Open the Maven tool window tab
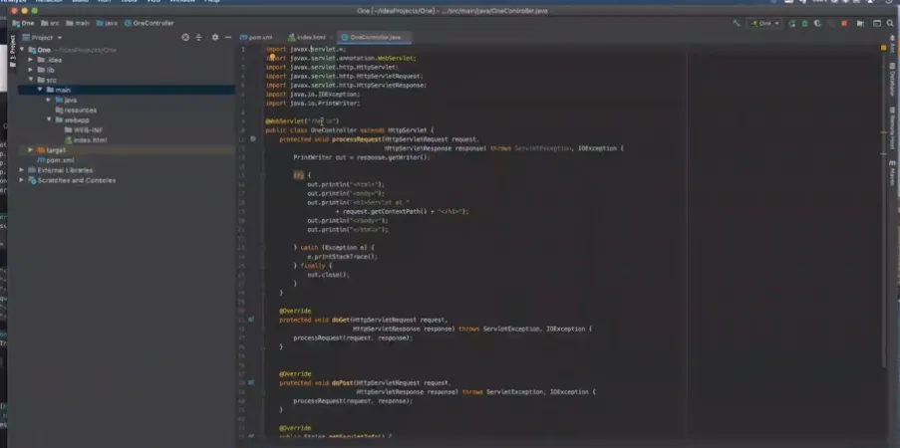Viewport: 900px width, 448px height. [x=892, y=174]
